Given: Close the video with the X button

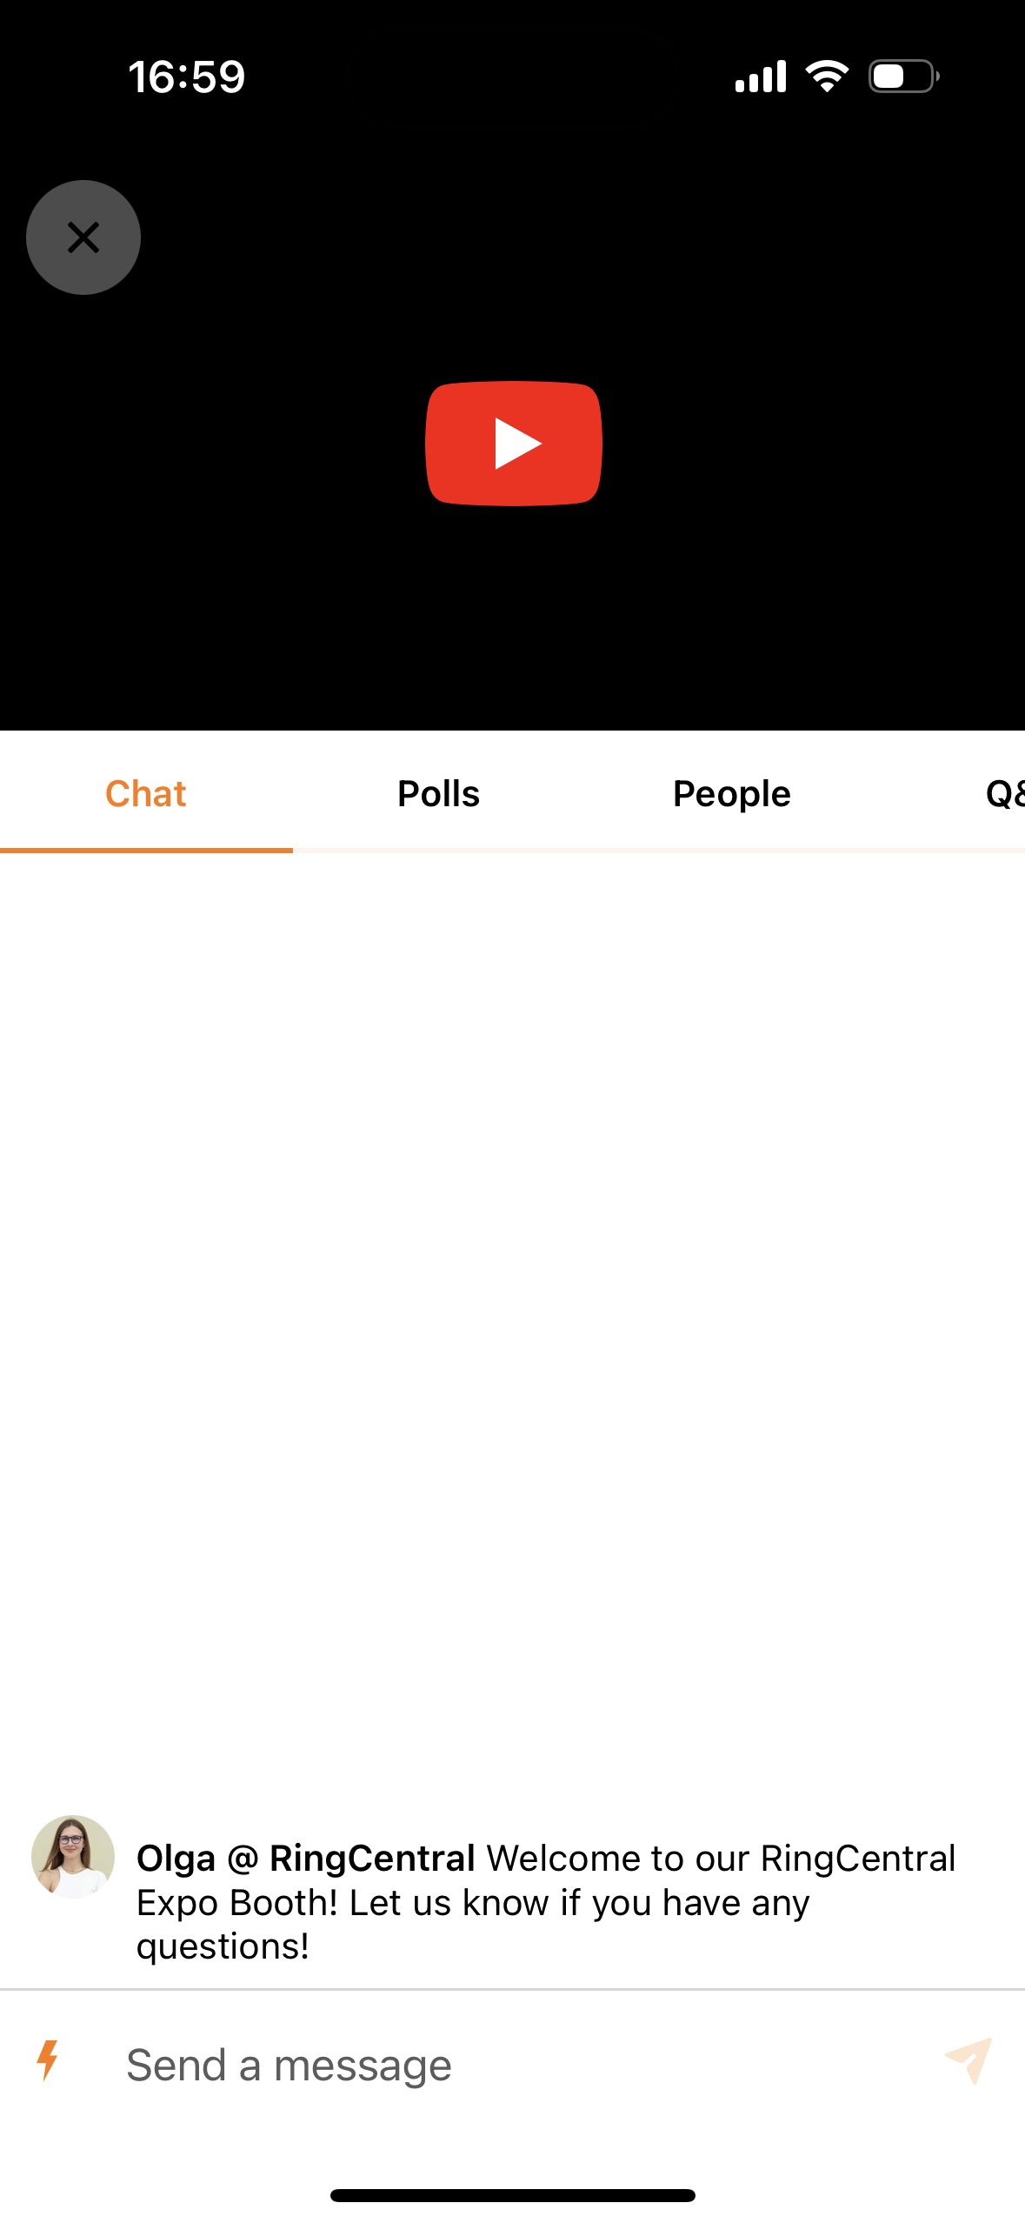Looking at the screenshot, I should [x=83, y=237].
